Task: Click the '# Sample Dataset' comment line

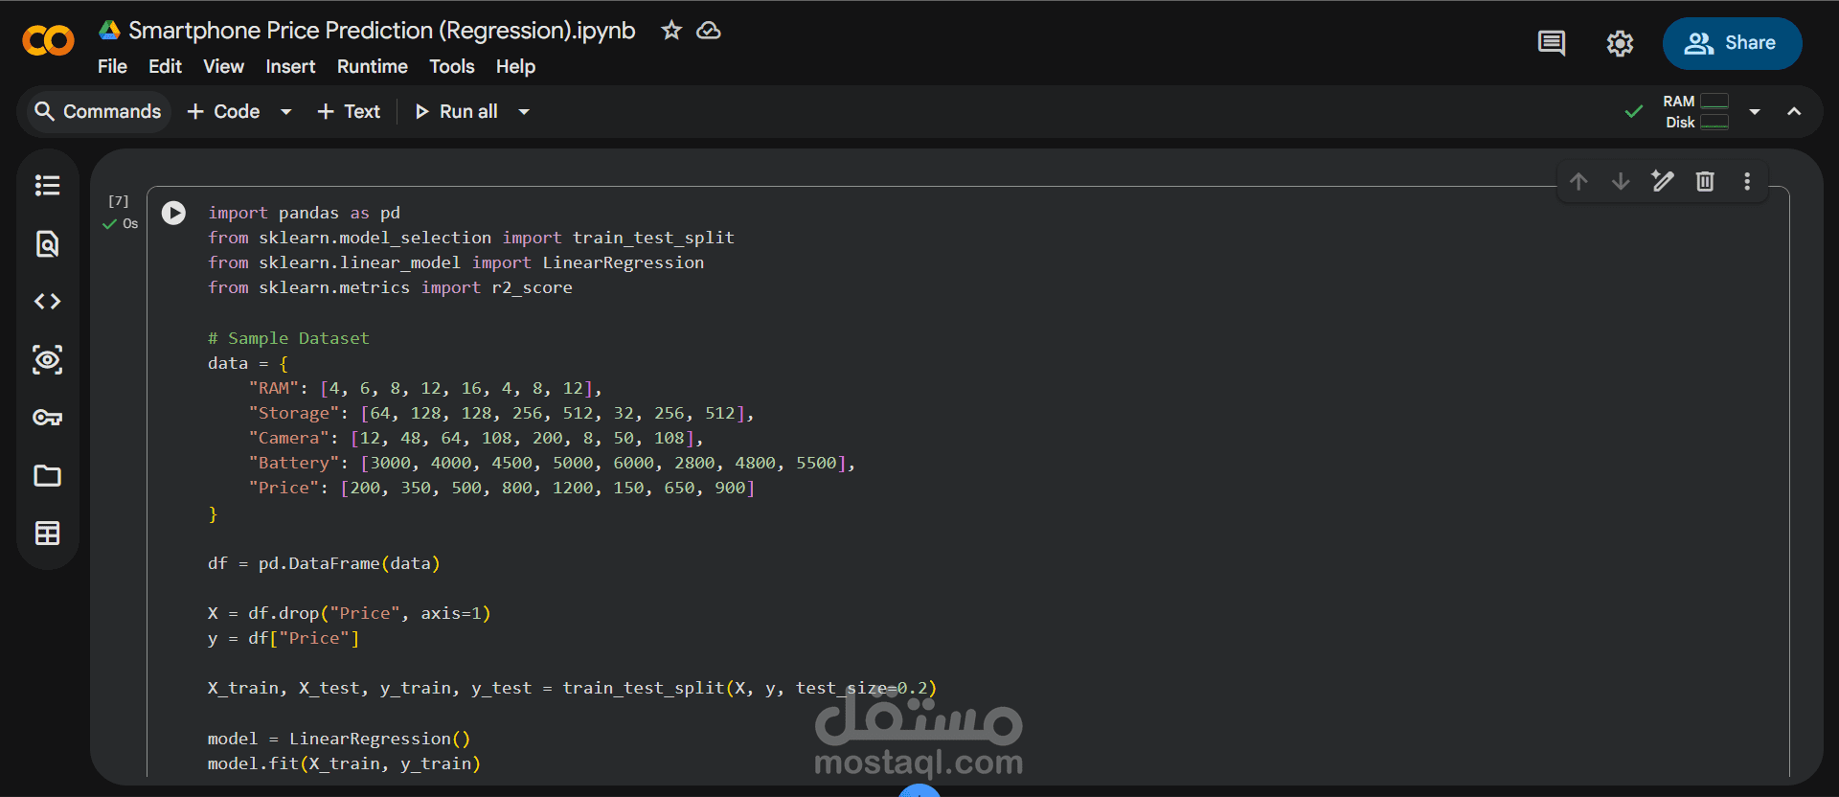Action: (288, 338)
